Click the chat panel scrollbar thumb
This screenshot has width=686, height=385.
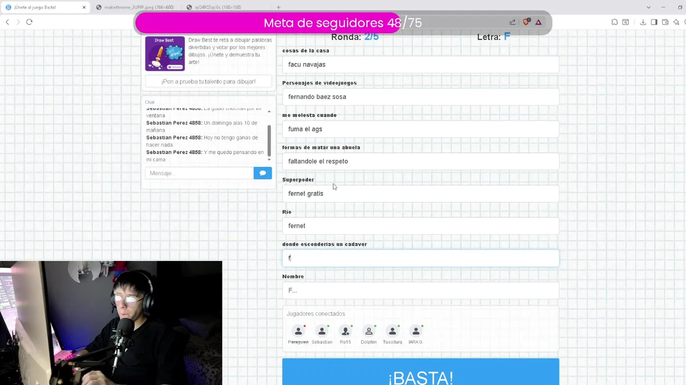[269, 141]
